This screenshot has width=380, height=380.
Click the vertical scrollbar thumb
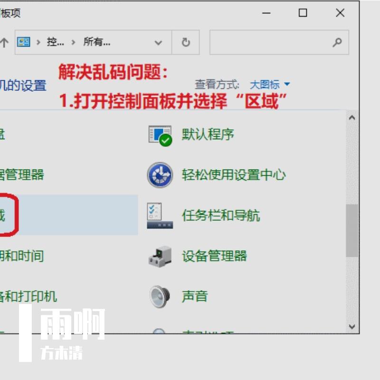(352, 230)
